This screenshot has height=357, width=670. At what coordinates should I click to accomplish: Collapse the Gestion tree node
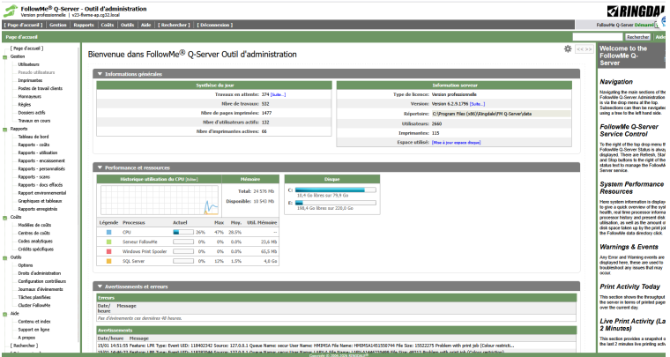pyautogui.click(x=5, y=56)
